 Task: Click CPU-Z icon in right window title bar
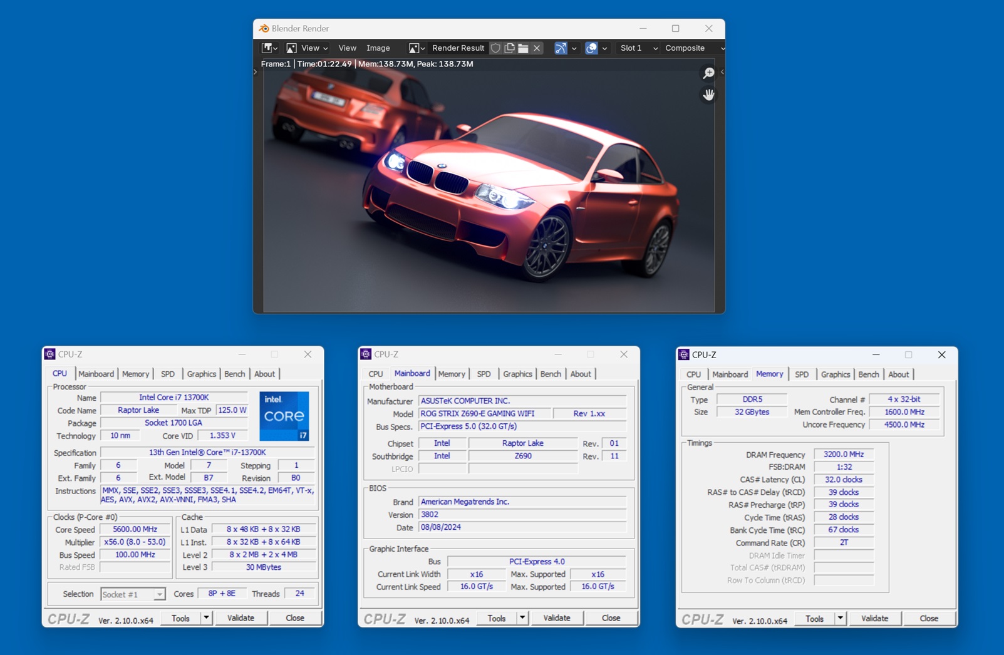click(x=684, y=354)
